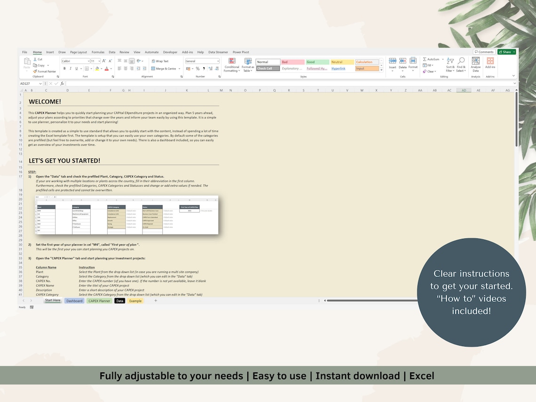The image size is (536, 402).
Task: Switch to the Data ribbon tab
Action: coord(112,52)
